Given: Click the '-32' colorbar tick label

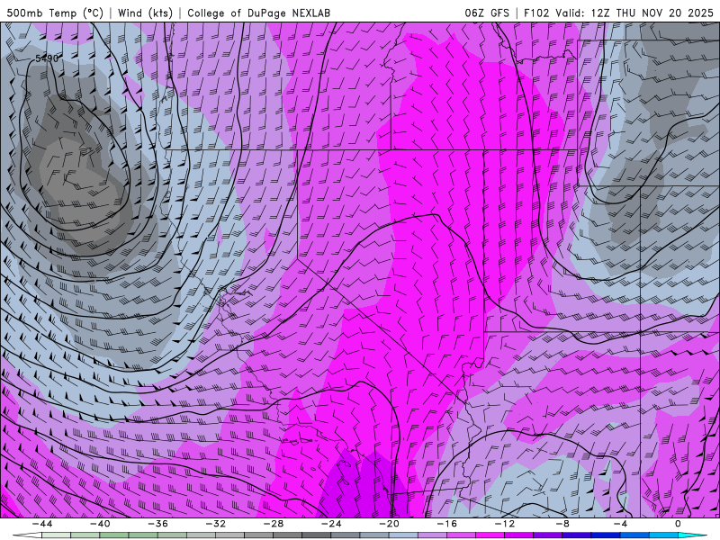Looking at the screenshot, I should coord(215,524).
